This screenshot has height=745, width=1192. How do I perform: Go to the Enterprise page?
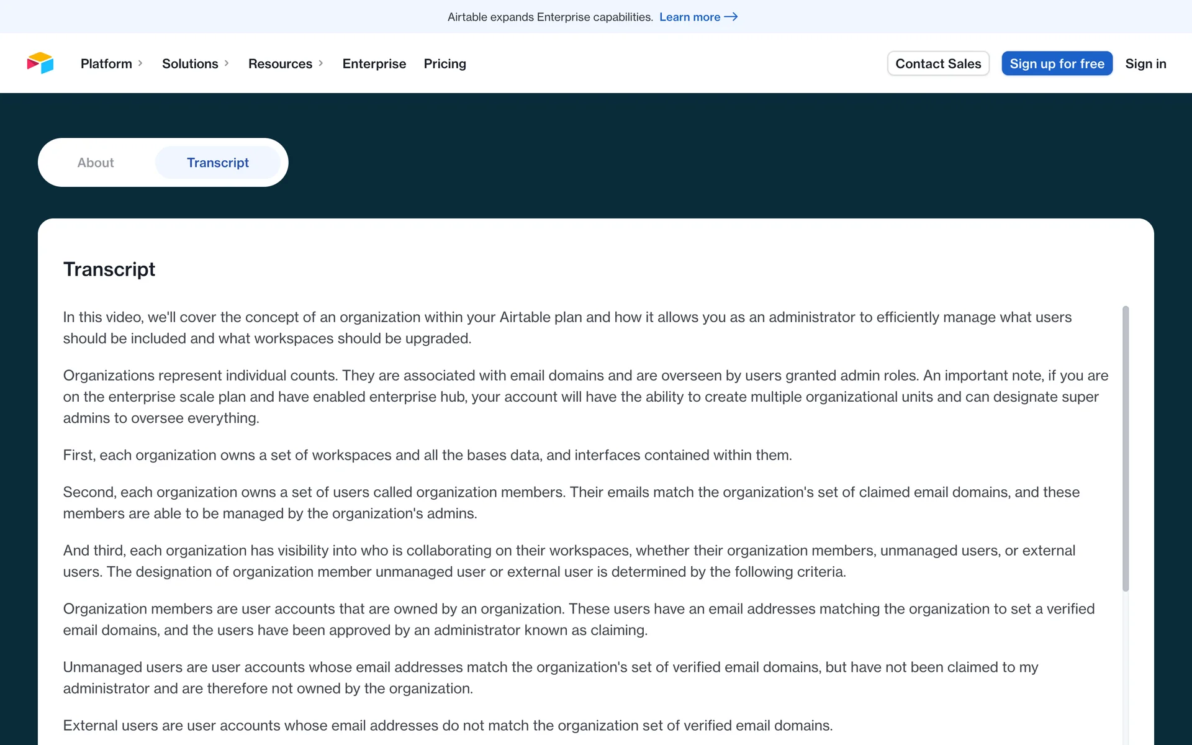374,63
